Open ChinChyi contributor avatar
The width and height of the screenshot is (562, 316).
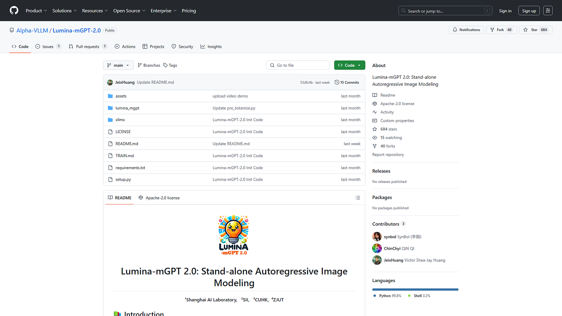coord(377,248)
